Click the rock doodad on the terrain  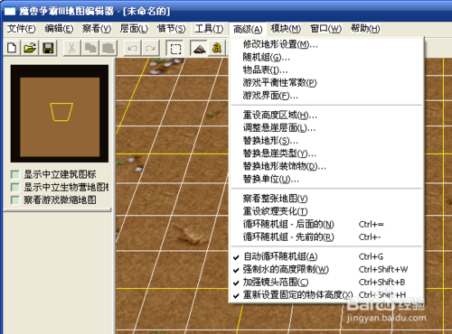(x=192, y=235)
